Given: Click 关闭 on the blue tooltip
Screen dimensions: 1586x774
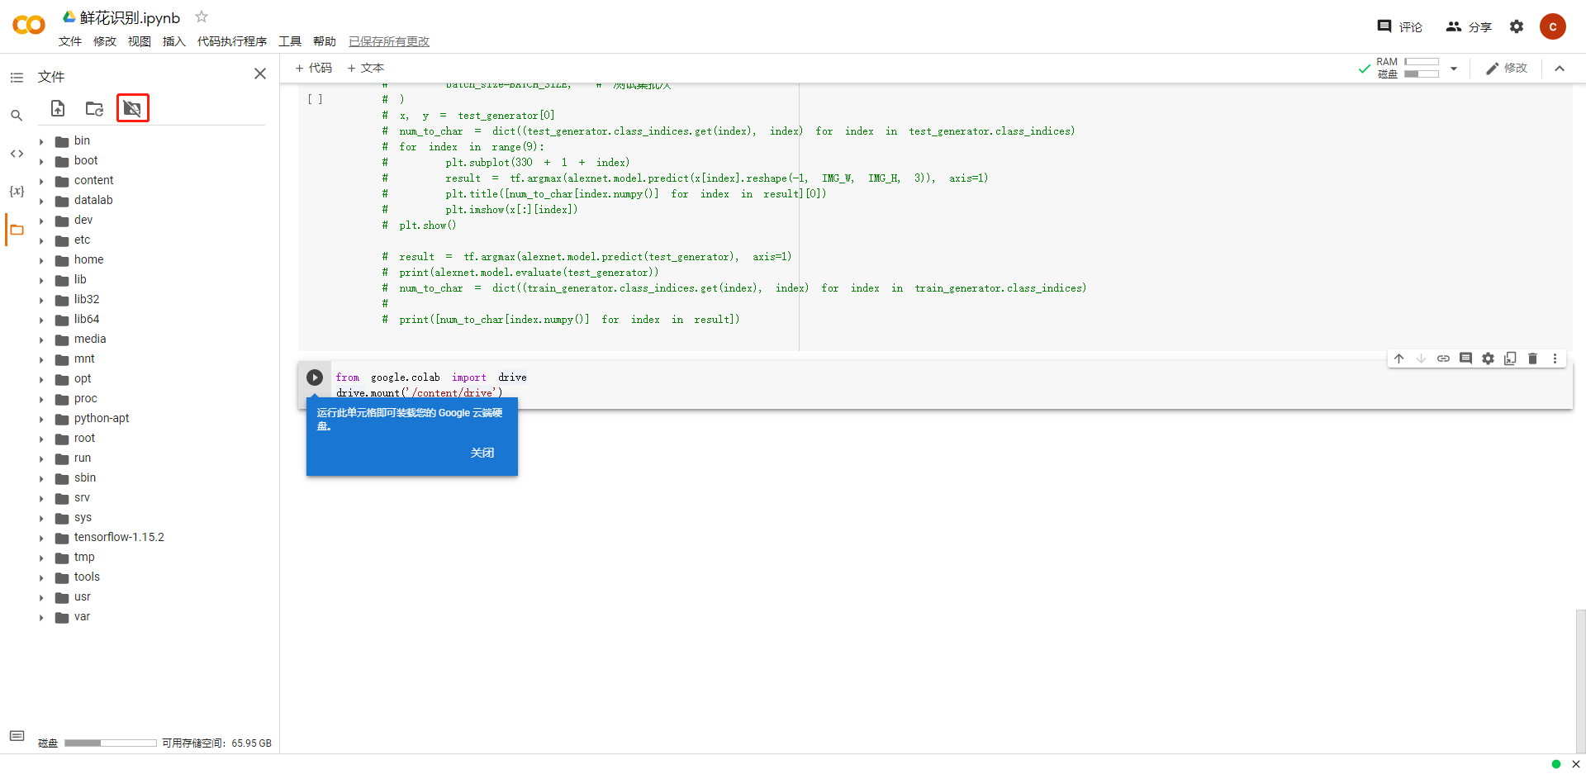Looking at the screenshot, I should pyautogui.click(x=482, y=453).
